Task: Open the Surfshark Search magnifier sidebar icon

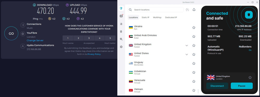Action: point(121,39)
